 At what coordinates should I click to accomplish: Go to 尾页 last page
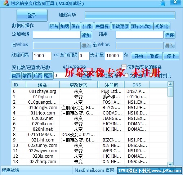48,76
